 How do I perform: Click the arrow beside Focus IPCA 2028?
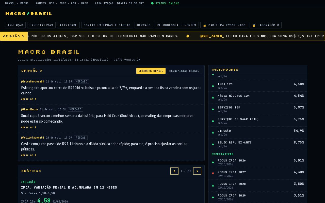[213, 185]
